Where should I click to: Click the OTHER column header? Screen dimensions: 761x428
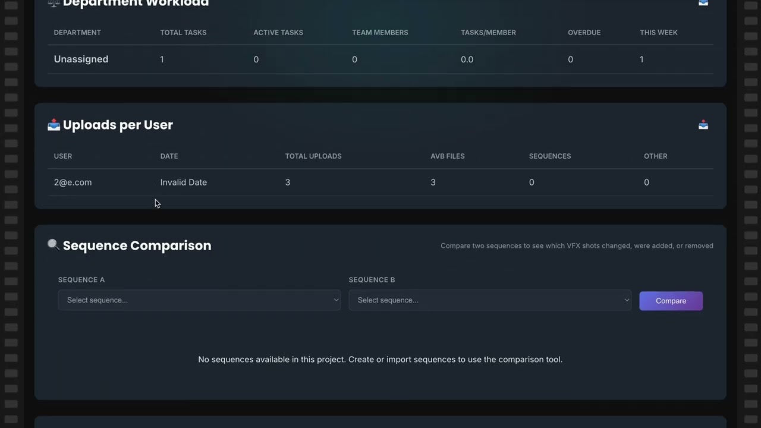[656, 156]
